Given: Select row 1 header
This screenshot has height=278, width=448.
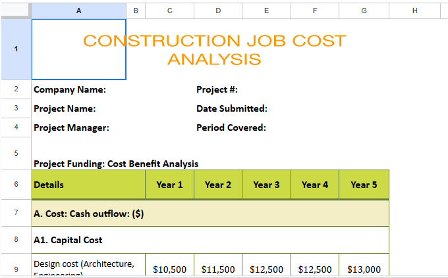Looking at the screenshot, I should [15, 49].
